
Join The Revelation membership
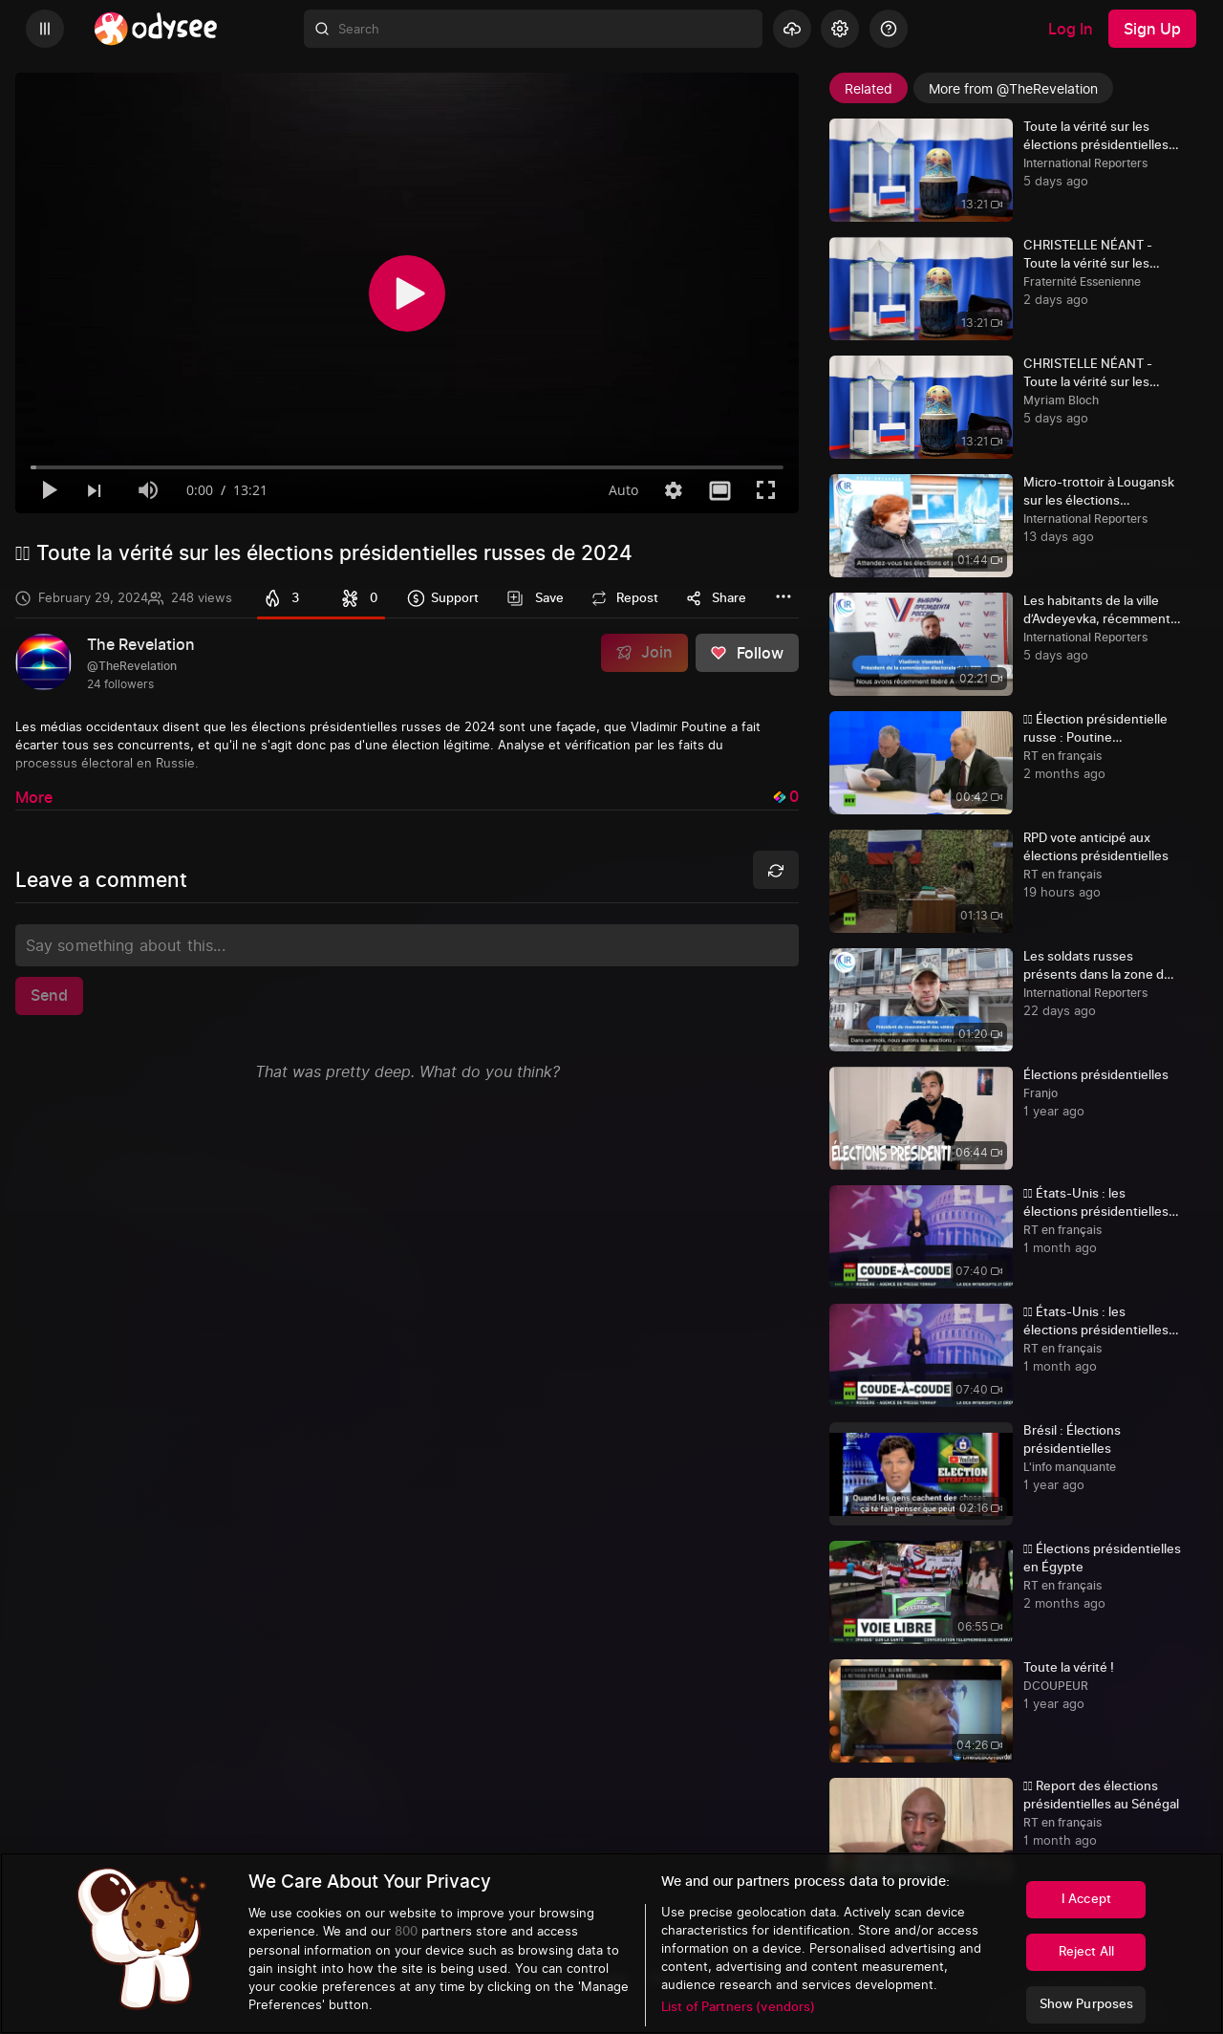644,653
